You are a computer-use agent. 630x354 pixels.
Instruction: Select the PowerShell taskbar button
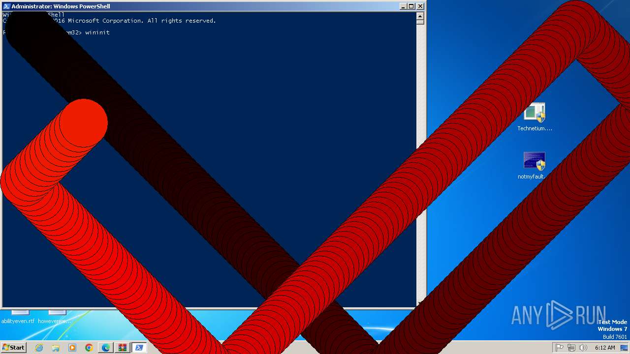139,348
